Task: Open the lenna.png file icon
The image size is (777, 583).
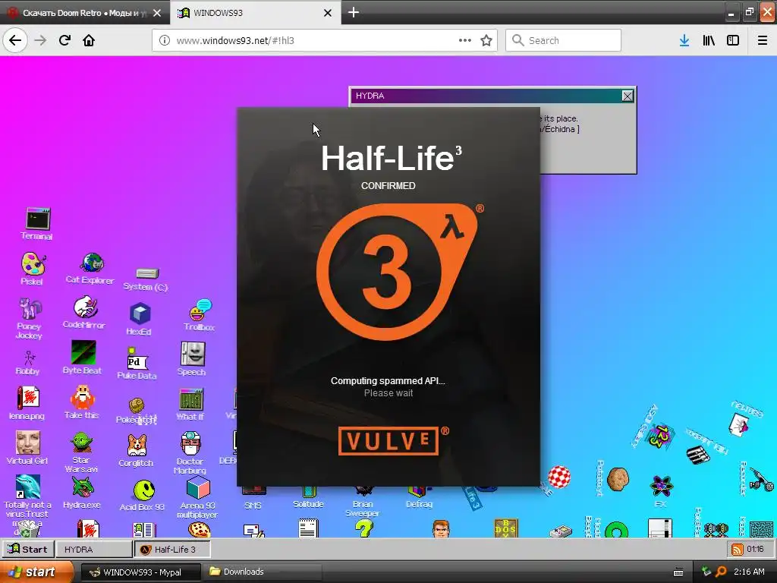Action: point(27,404)
